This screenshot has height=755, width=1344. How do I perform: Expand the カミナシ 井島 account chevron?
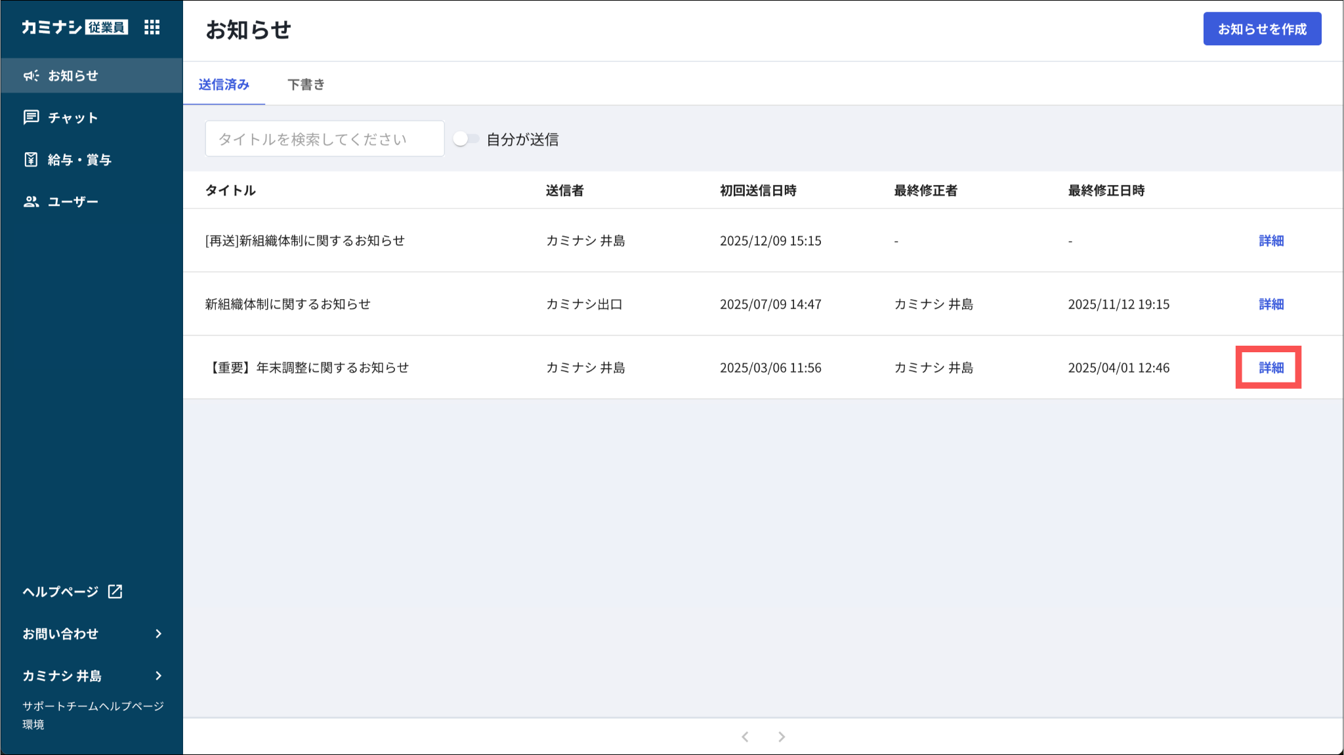click(158, 676)
